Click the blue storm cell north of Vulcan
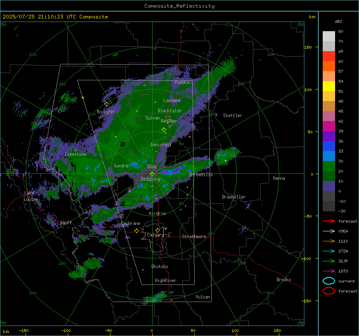The width and height of the screenshot is (359, 336). 159,296
